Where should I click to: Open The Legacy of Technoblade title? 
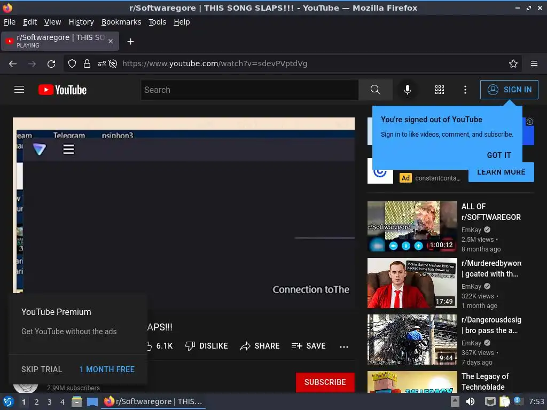485,381
